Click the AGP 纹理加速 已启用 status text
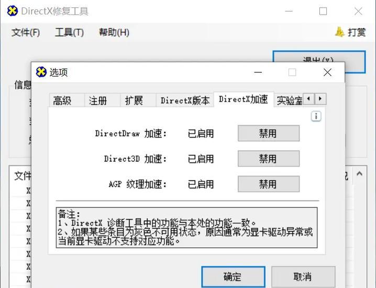Viewport: 376px width, 288px height. [x=201, y=184]
